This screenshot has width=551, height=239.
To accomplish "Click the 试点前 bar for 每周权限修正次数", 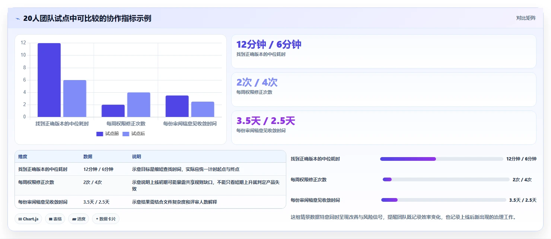I will pyautogui.click(x=113, y=111).
